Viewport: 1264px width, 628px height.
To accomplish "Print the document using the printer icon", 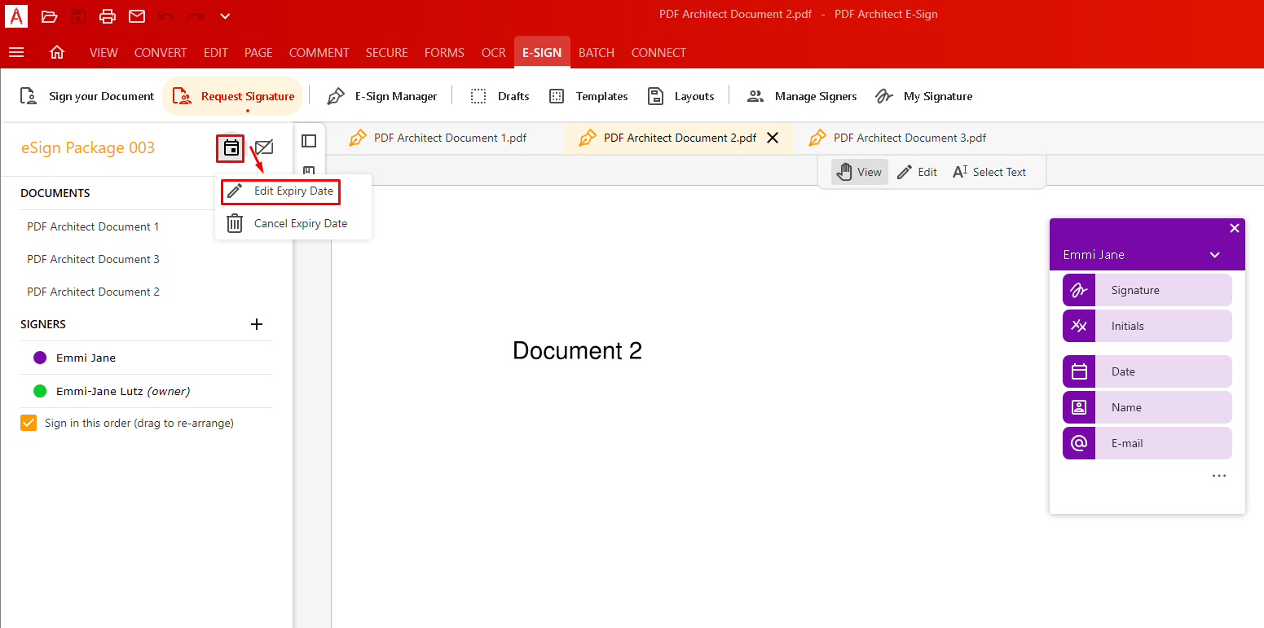I will pos(108,15).
